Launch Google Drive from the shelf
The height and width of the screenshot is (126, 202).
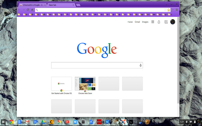(x=43, y=122)
